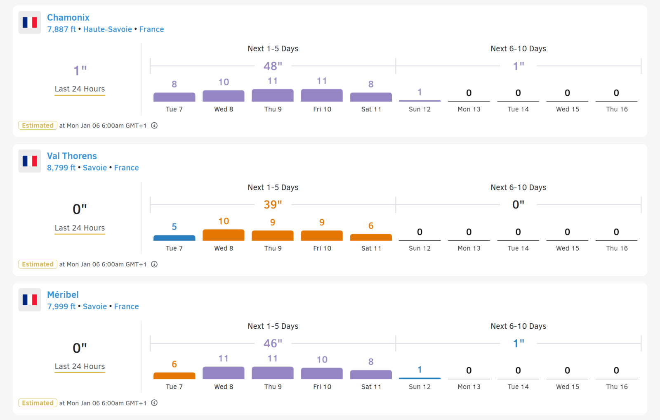Click the French flag icon beside Chamonix
The image size is (660, 420).
coord(30,22)
